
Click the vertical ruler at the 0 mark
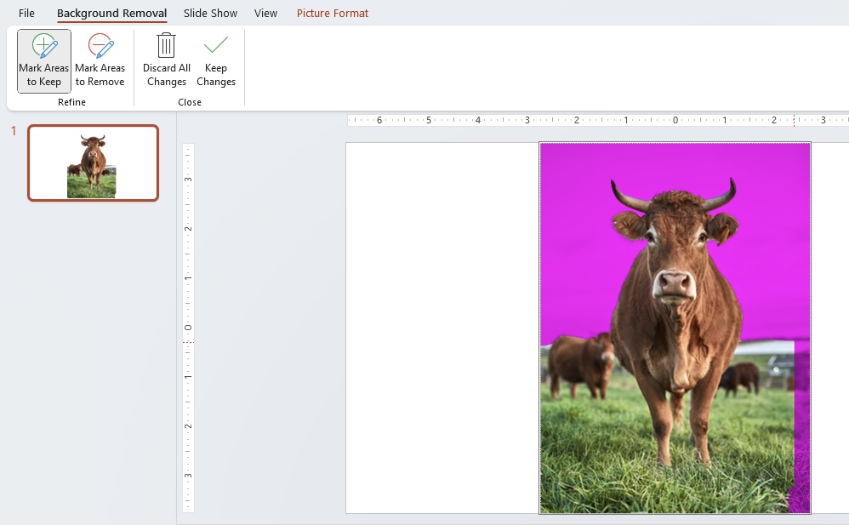(x=188, y=328)
